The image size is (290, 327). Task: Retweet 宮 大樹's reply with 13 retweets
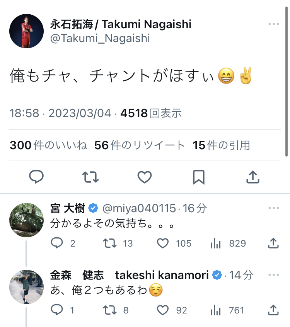[110, 243]
